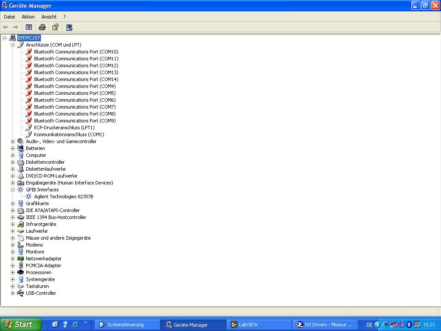This screenshot has width=441, height=331.
Task: Expand the Grafikkarte node
Action: (12, 203)
